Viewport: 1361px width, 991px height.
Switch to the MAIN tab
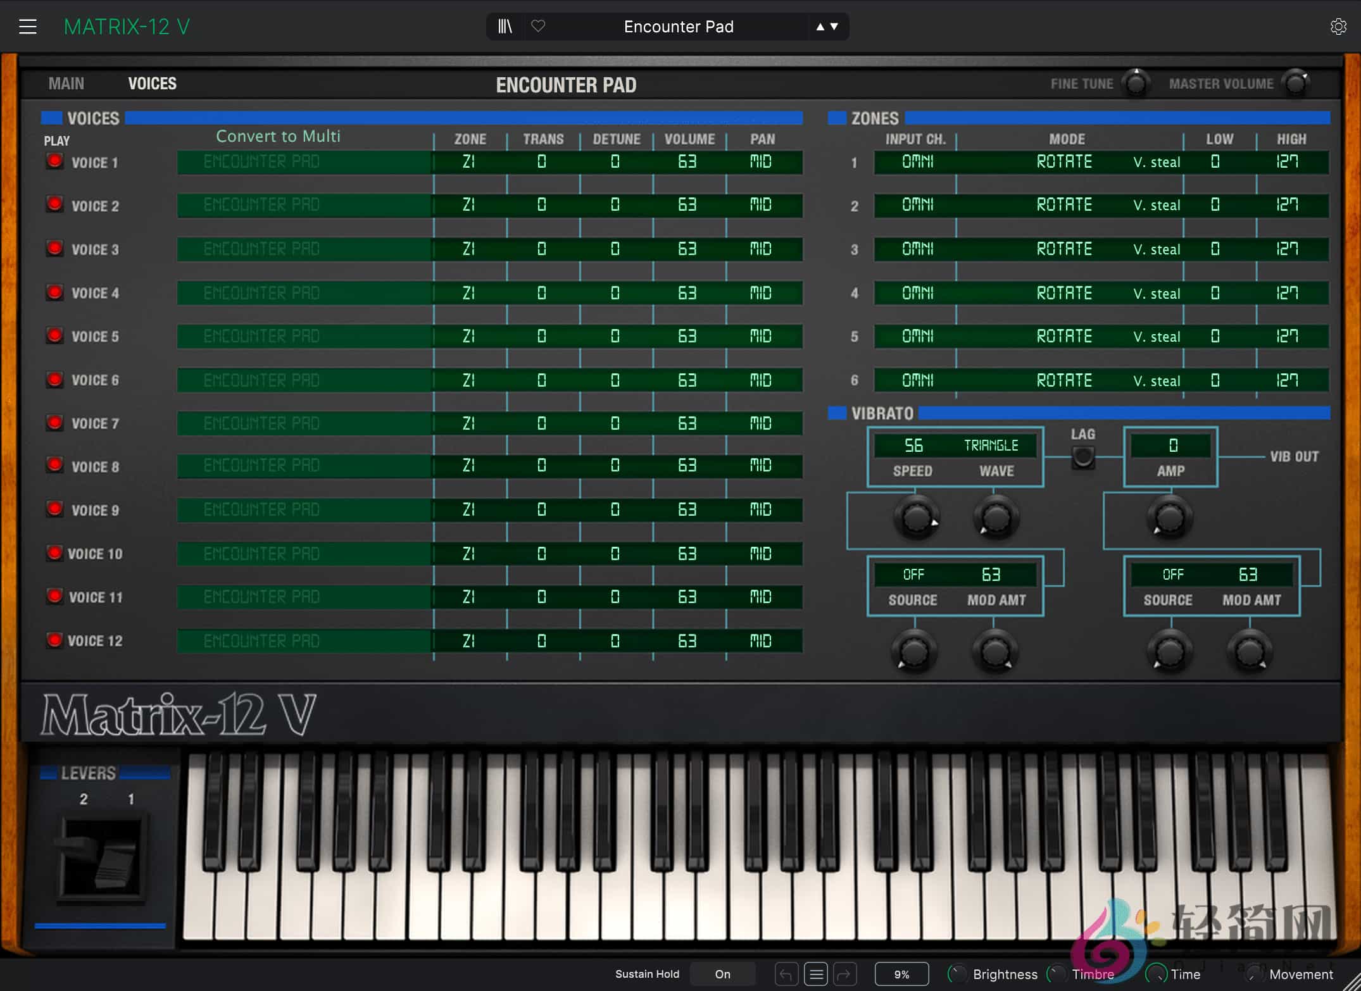(66, 83)
